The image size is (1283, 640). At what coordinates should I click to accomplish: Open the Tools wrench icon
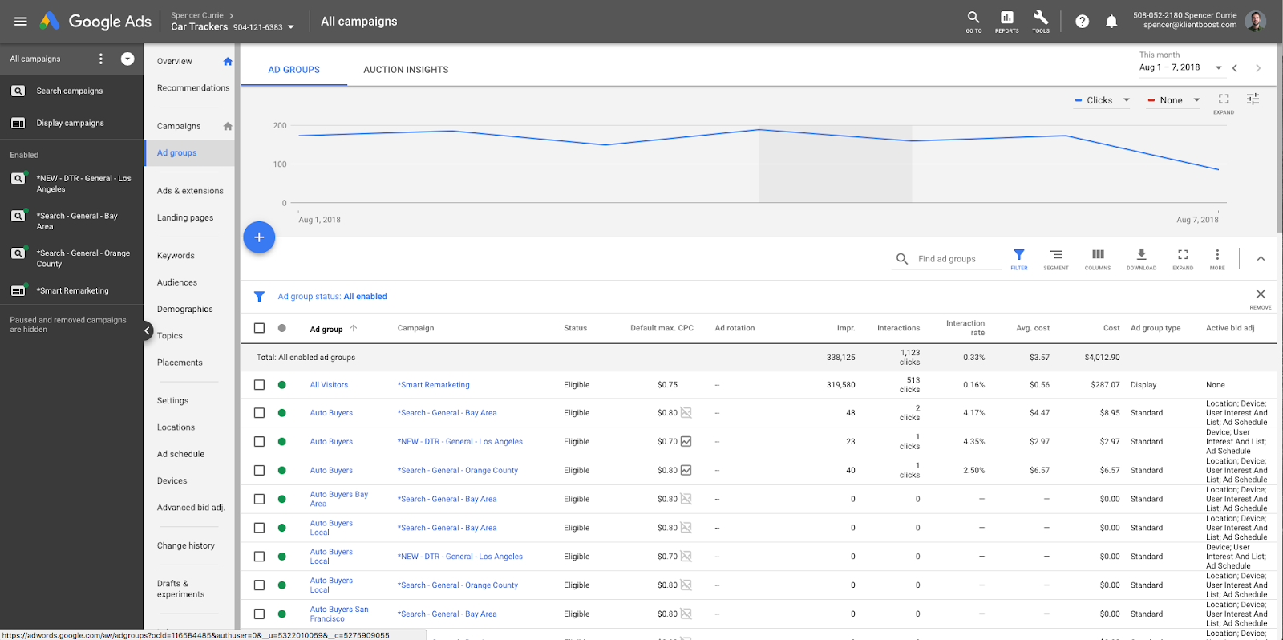(1041, 21)
